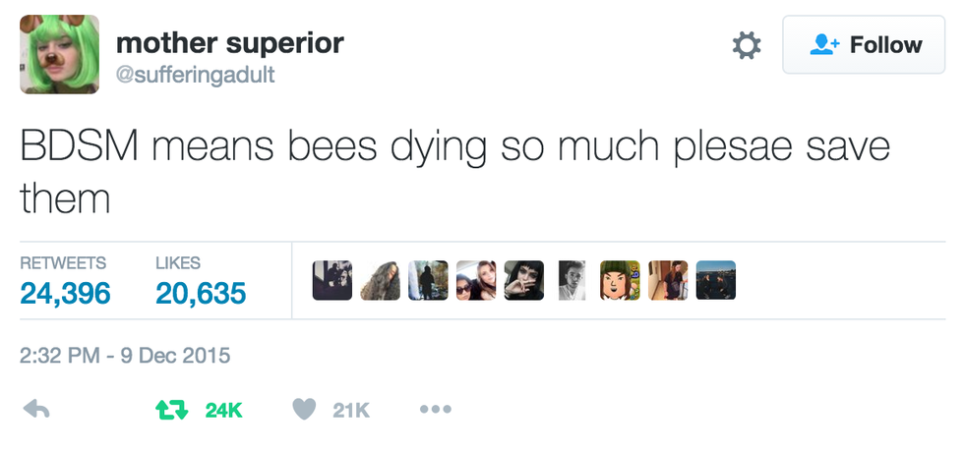Open the silhouette among trees avatar

pyautogui.click(x=428, y=280)
